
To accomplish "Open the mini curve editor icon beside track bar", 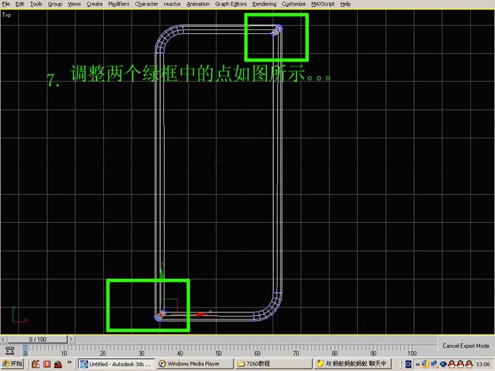I will coord(10,351).
